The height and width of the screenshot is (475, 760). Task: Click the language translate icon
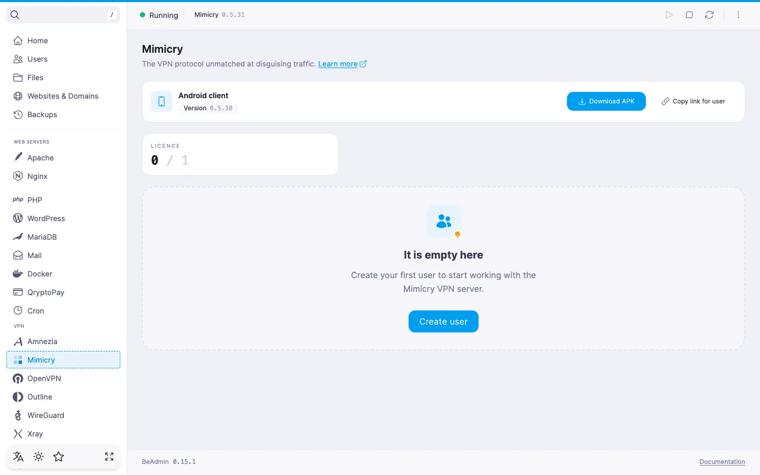click(18, 457)
